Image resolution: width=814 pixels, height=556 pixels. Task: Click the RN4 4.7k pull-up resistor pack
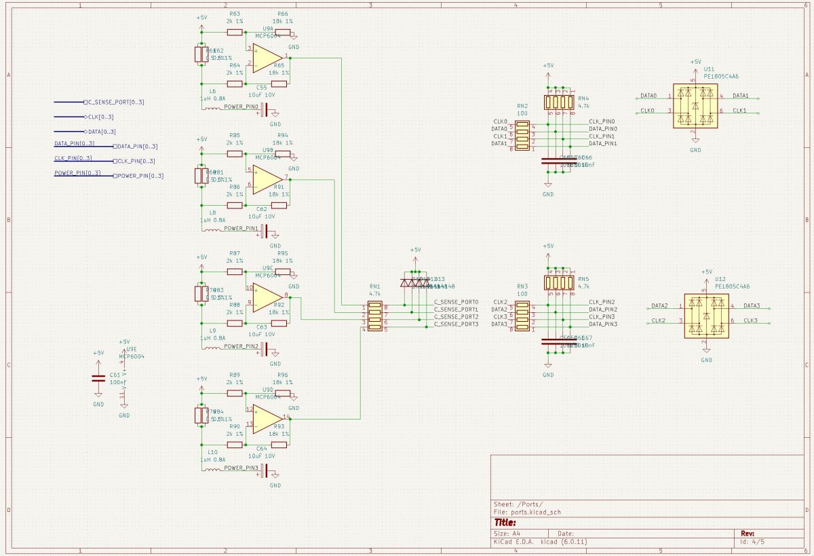558,103
